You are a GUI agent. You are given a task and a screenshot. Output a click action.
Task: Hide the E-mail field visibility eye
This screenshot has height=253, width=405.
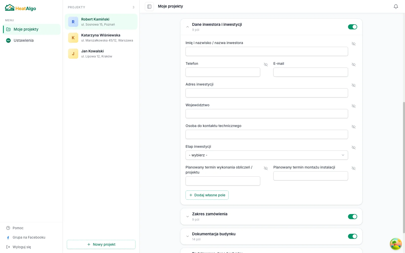click(354, 65)
